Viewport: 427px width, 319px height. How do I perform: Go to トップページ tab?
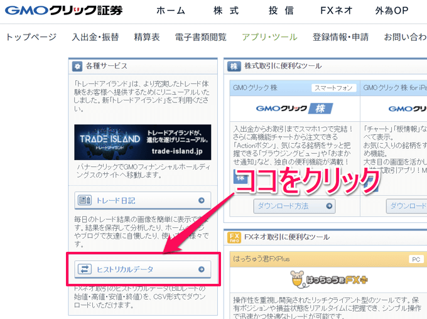point(31,37)
